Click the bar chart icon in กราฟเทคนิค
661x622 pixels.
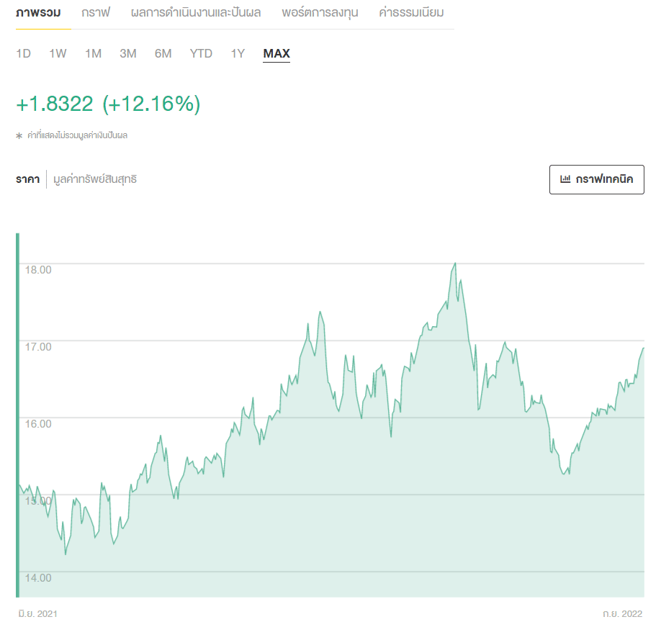(565, 179)
